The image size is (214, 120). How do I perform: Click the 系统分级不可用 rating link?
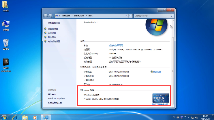point(116,46)
